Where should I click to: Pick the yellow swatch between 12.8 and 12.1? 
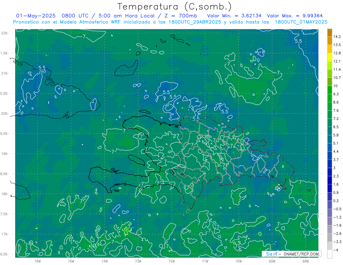[330, 57]
